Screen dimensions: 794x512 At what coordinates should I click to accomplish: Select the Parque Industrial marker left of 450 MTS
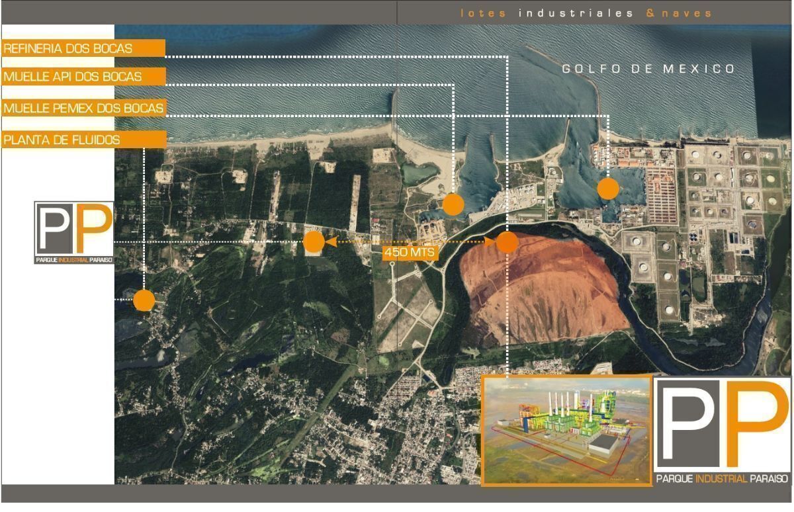[x=314, y=242]
